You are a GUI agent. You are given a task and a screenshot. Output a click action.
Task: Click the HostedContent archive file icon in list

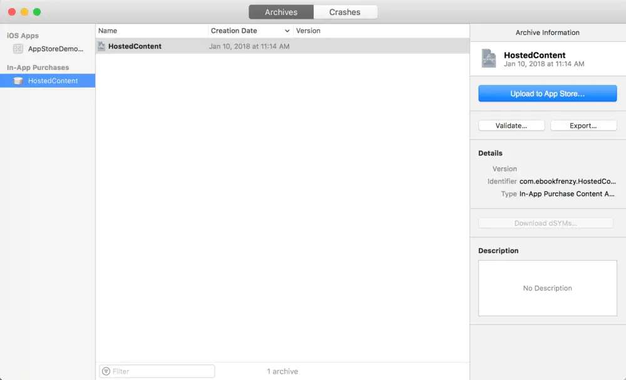coord(101,46)
